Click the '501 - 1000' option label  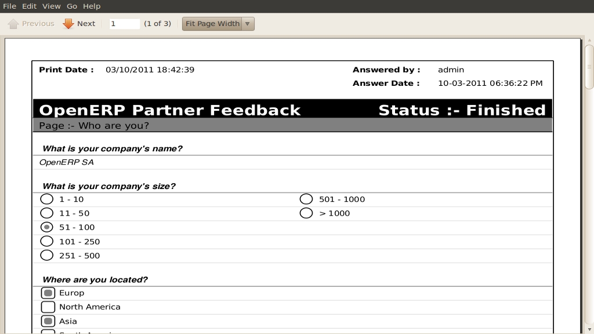(342, 199)
